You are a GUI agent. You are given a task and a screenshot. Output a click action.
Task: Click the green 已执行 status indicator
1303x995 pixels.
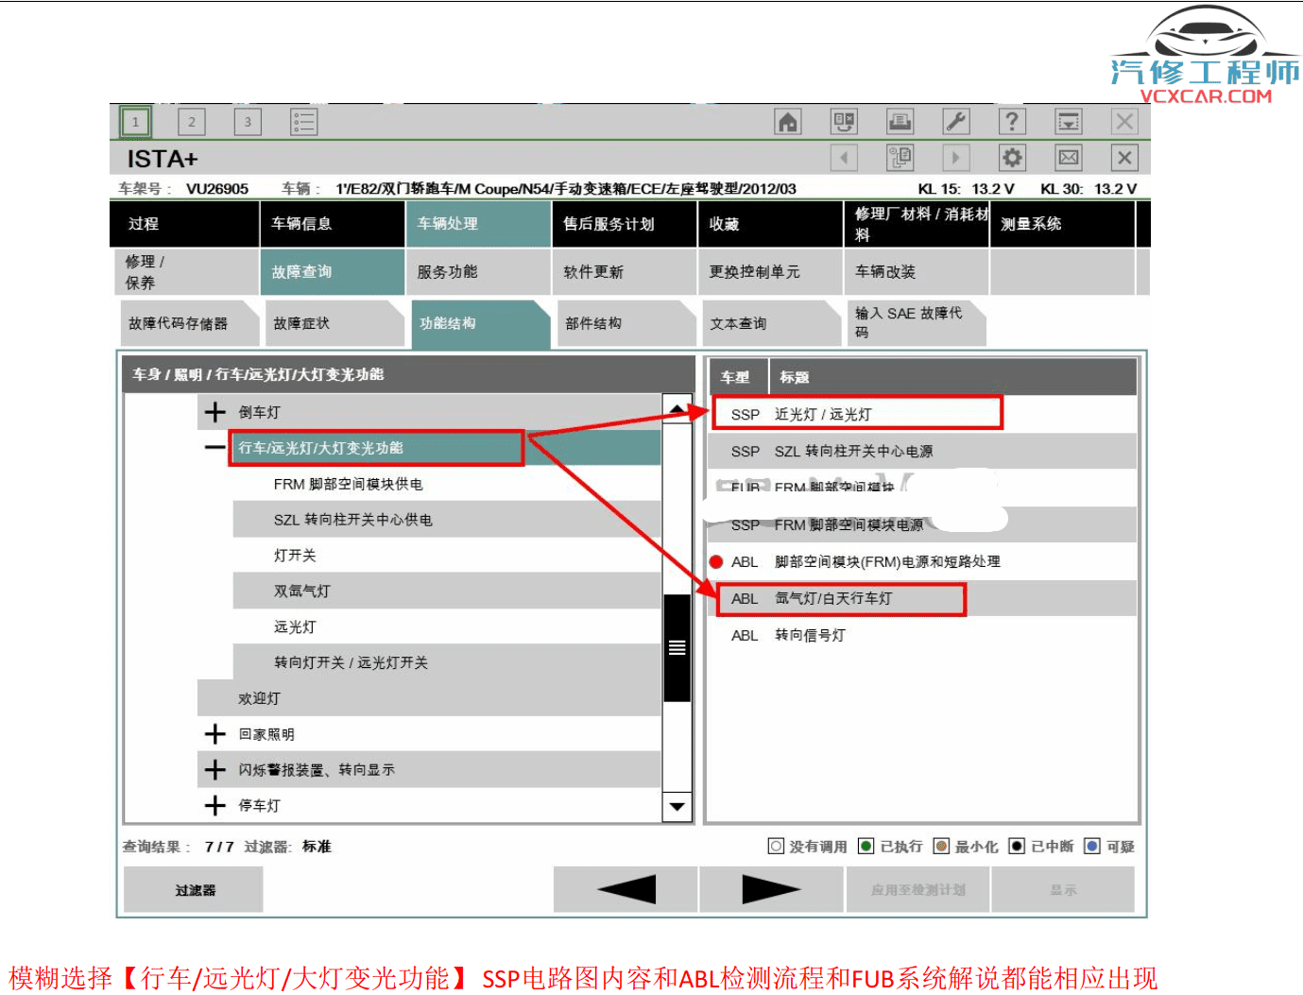(x=865, y=846)
